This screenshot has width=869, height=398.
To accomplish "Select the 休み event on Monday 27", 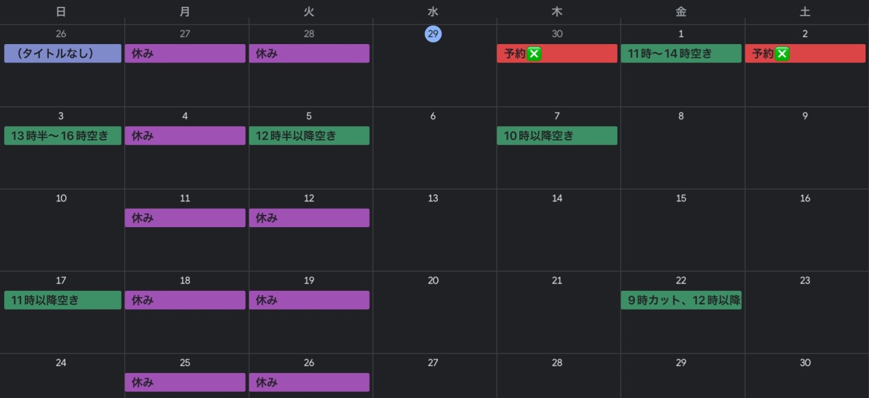I will [185, 54].
